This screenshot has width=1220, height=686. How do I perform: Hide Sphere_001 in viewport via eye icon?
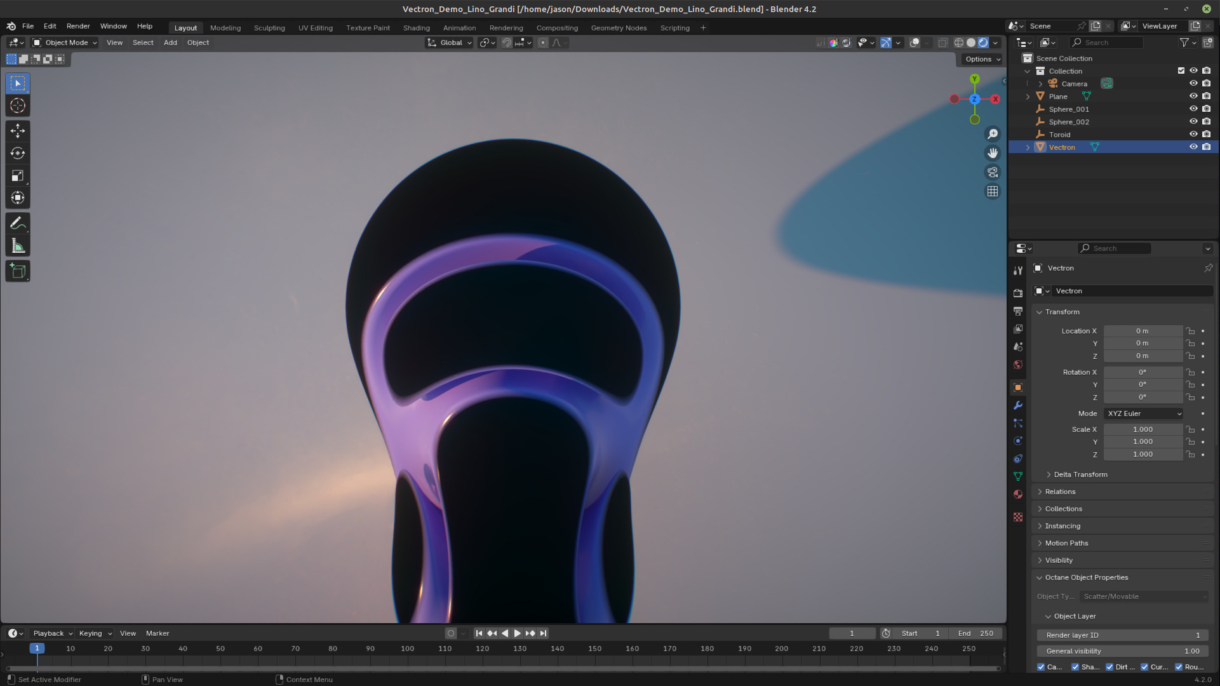[x=1193, y=109]
